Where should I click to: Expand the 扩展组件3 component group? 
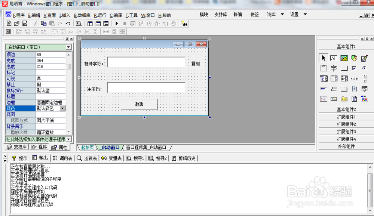[346, 132]
